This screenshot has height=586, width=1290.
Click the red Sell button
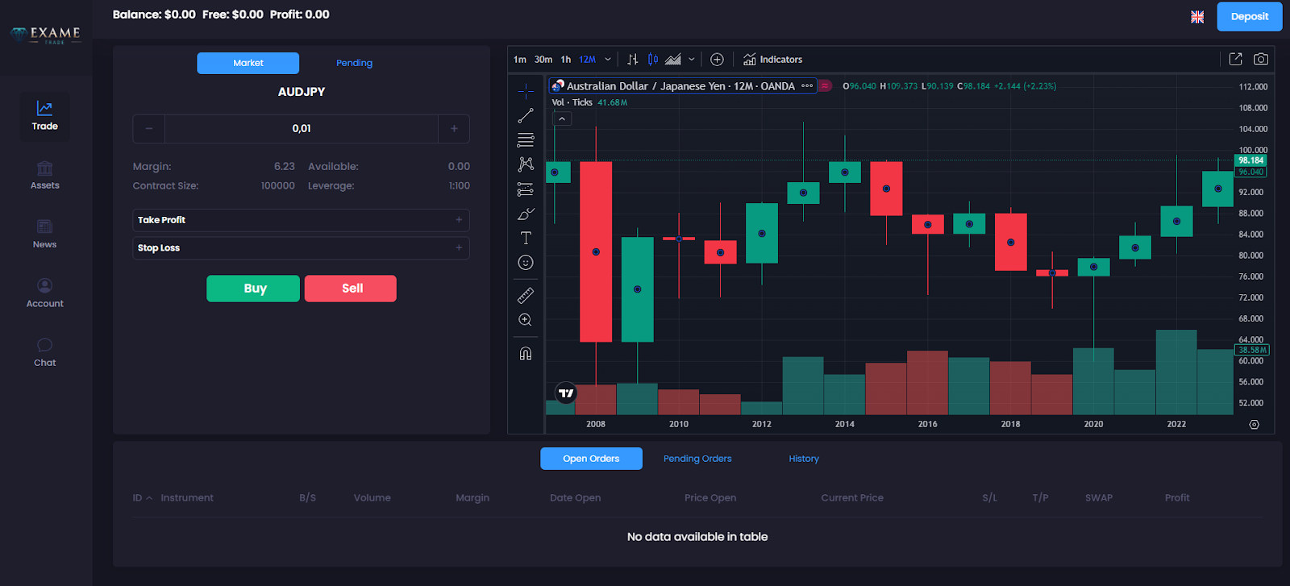[x=351, y=289]
